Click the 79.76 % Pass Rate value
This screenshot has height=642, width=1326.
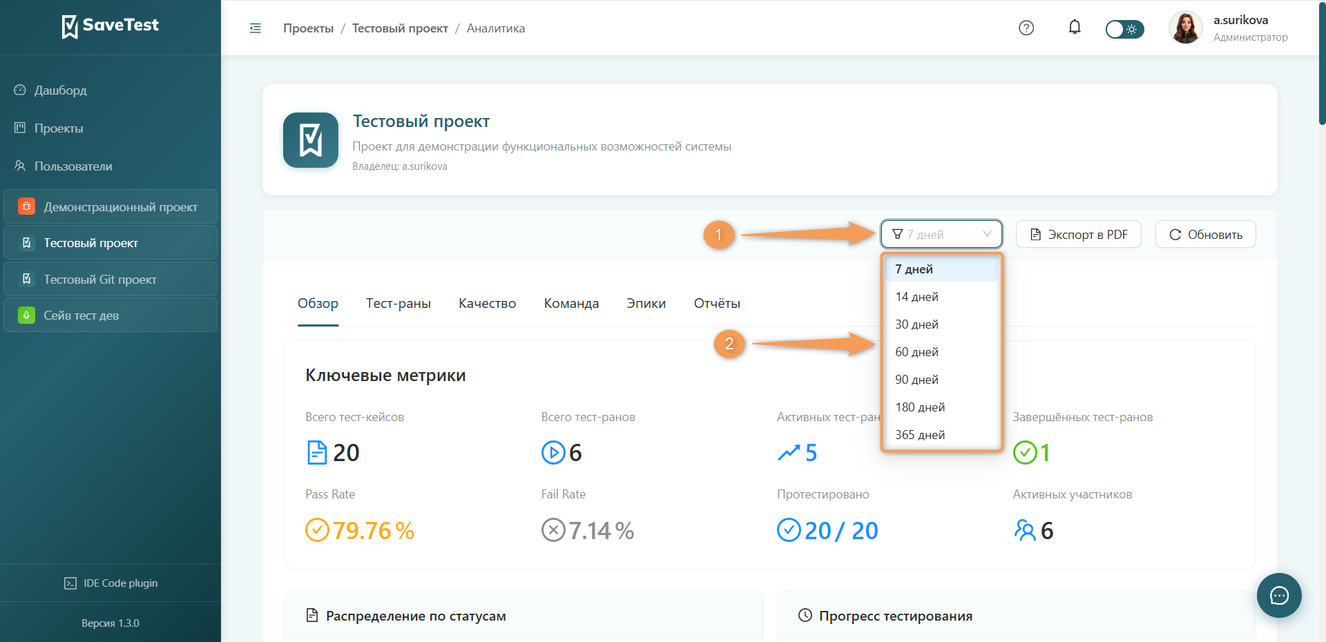pos(374,531)
